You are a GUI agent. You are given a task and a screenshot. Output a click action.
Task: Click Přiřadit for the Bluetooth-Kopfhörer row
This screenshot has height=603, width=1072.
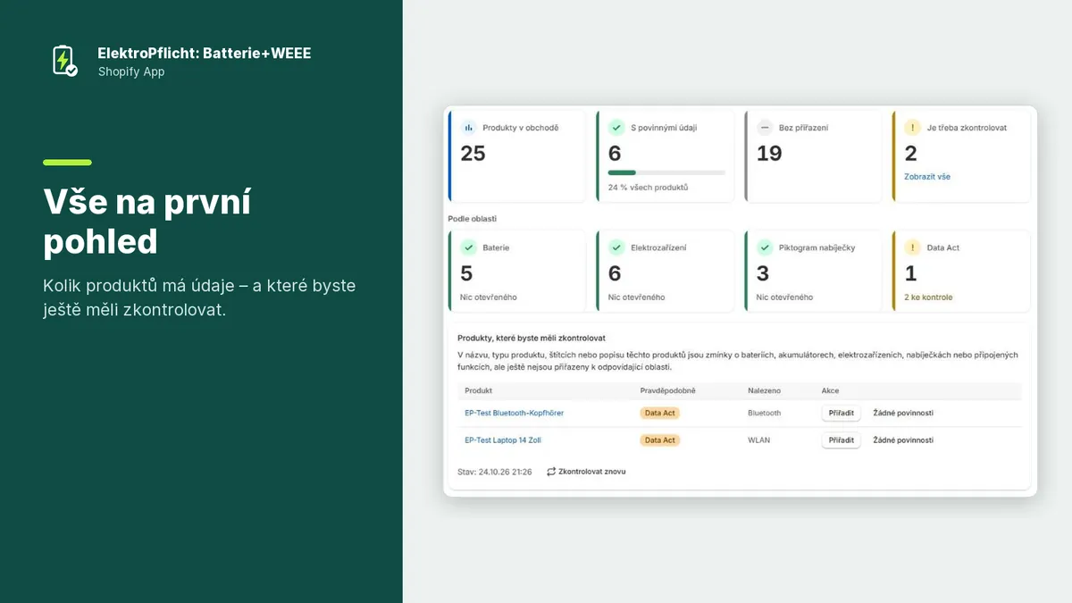(x=841, y=413)
